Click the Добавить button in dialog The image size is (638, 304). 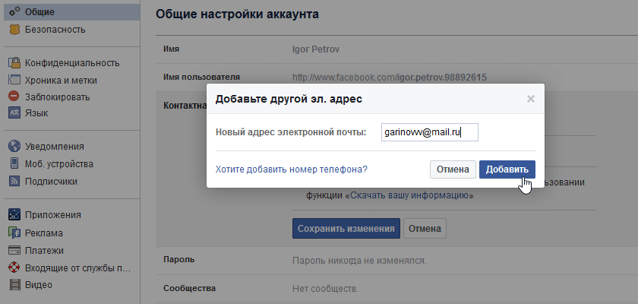pos(507,169)
